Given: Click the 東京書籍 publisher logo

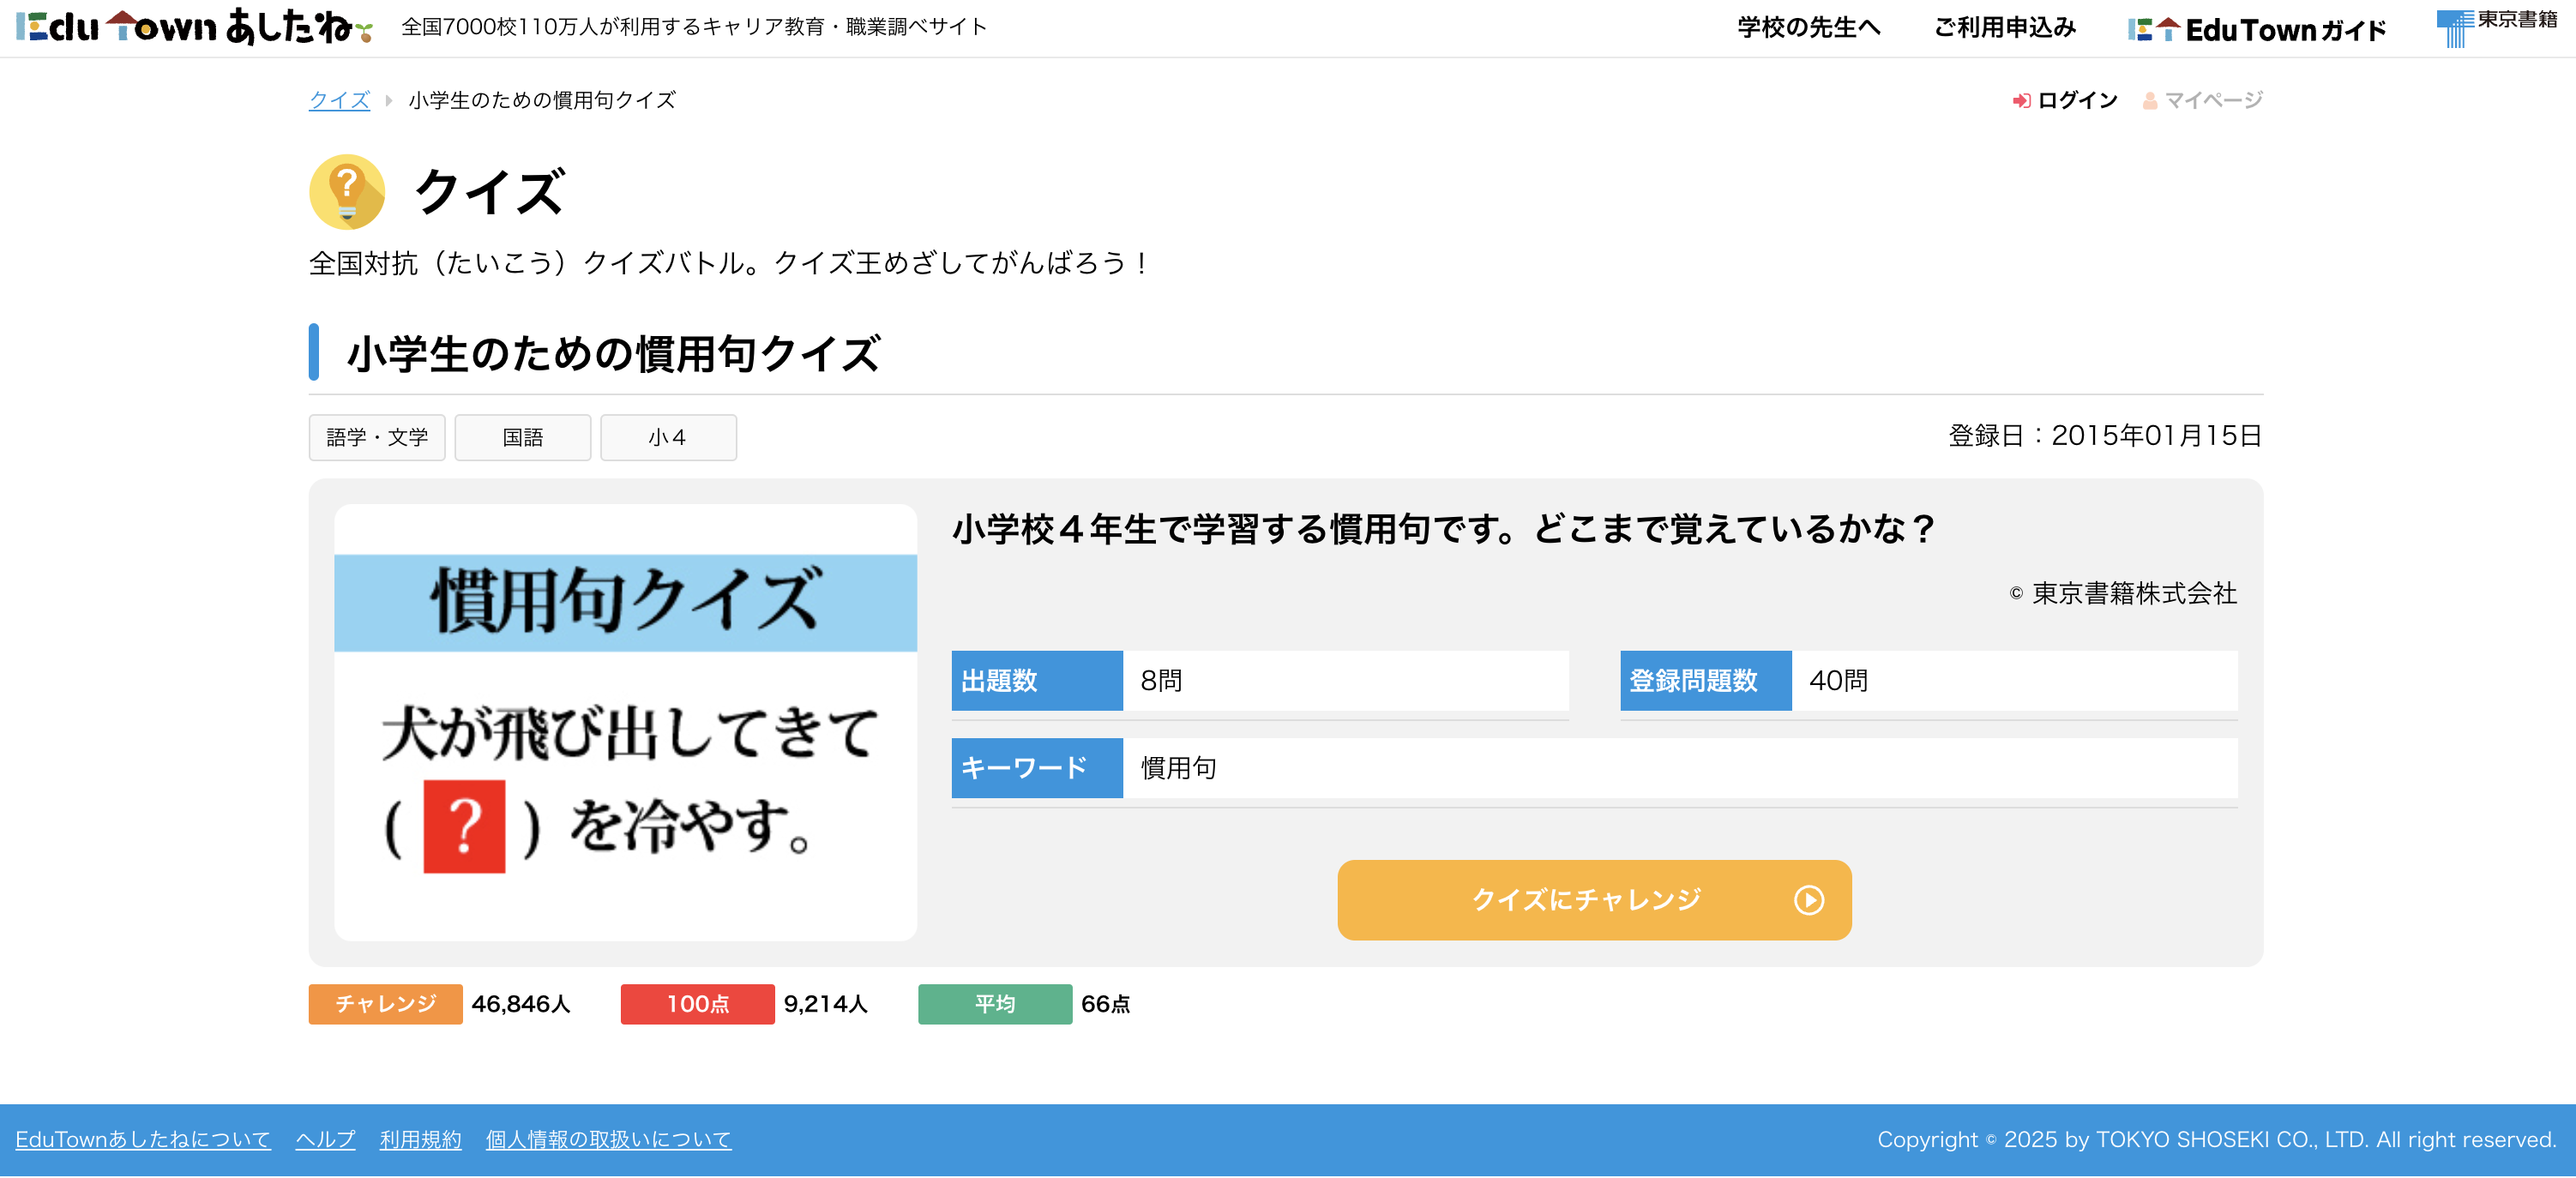Looking at the screenshot, I should click(2496, 26).
